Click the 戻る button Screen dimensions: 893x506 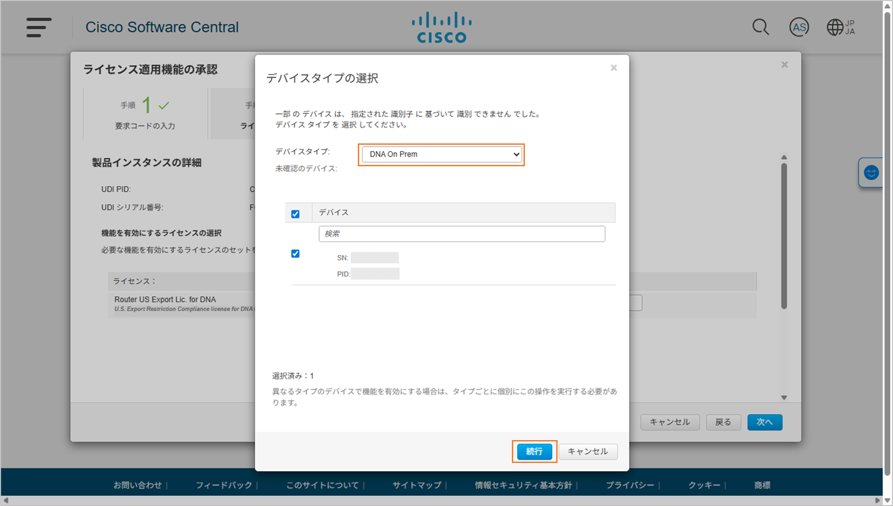coord(723,422)
